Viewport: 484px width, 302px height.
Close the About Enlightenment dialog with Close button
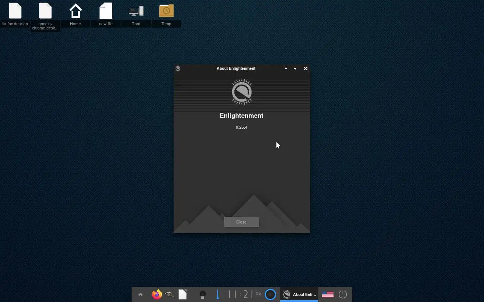[241, 222]
